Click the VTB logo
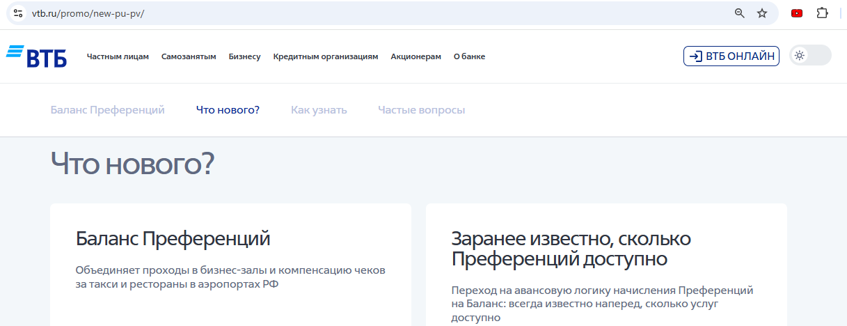The image size is (847, 326). (36, 56)
